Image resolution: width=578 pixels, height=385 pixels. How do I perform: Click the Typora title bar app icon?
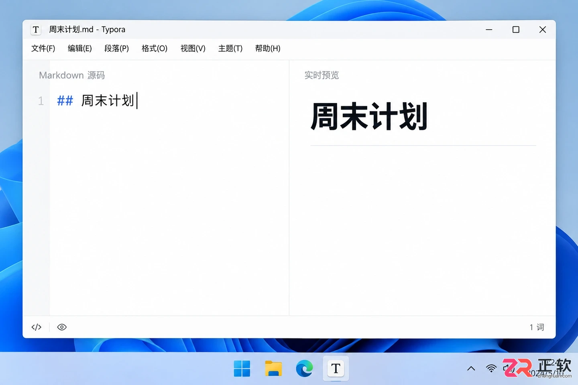36,30
